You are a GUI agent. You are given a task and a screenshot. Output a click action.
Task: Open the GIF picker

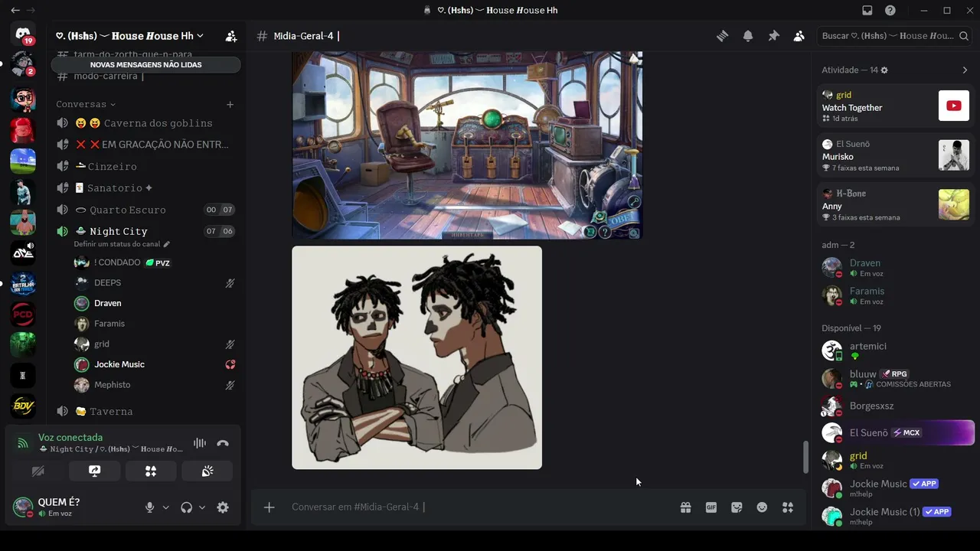[x=711, y=507]
